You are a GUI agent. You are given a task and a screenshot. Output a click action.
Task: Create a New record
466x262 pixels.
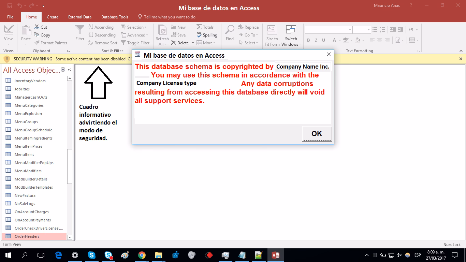point(178,27)
